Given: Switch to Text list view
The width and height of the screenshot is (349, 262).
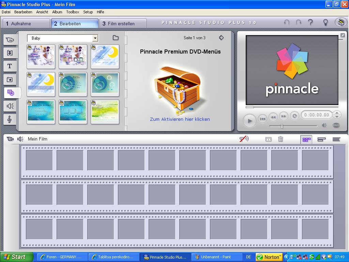Looking at the screenshot, I should click(x=336, y=140).
